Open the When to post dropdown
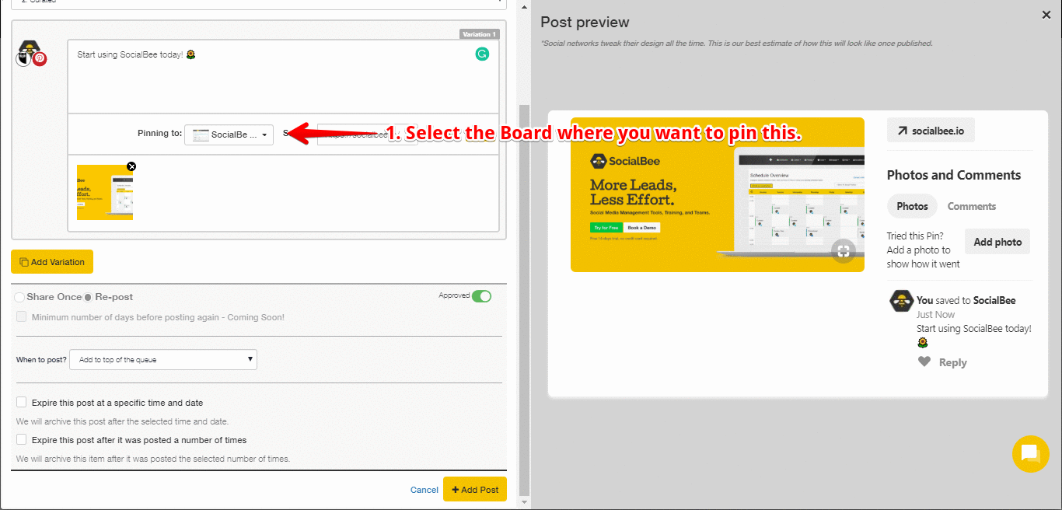1062x510 pixels. click(x=163, y=359)
